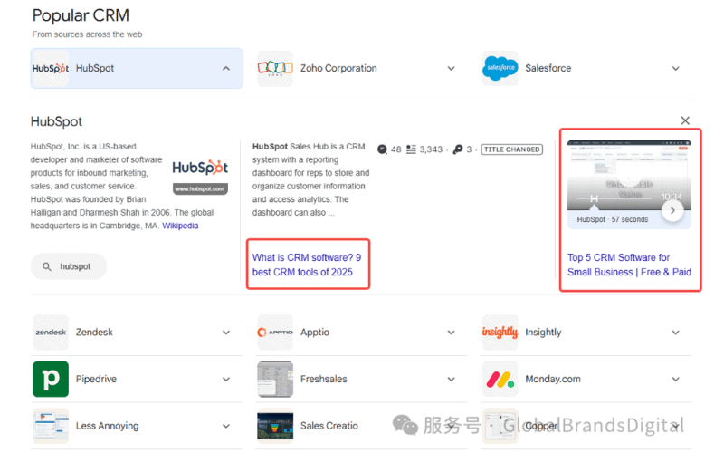Screen dimensions: 724x453
Task: Expand the Pipedrive chevron
Action: coord(225,379)
